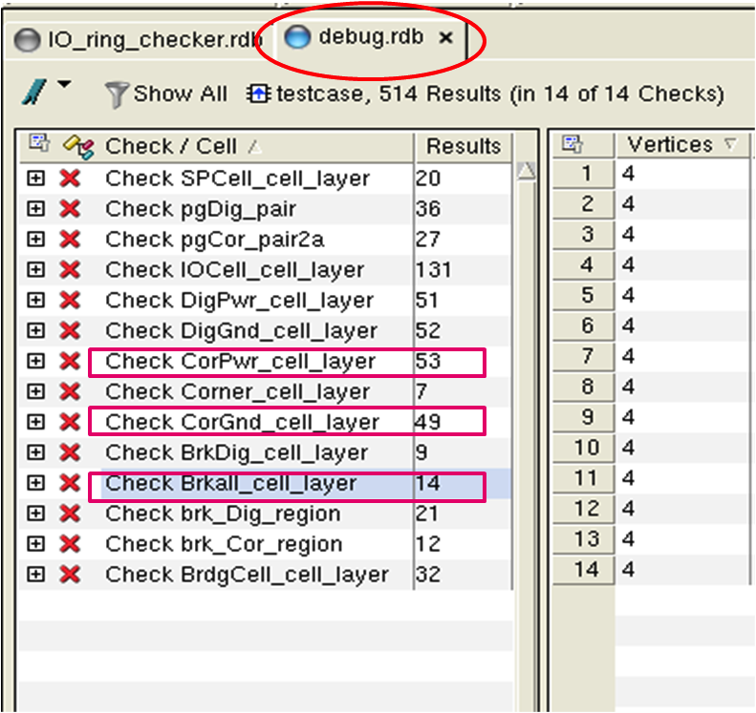Image resolution: width=756 pixels, height=713 pixels.
Task: Click the waiver pencil icon in header
Action: (77, 146)
